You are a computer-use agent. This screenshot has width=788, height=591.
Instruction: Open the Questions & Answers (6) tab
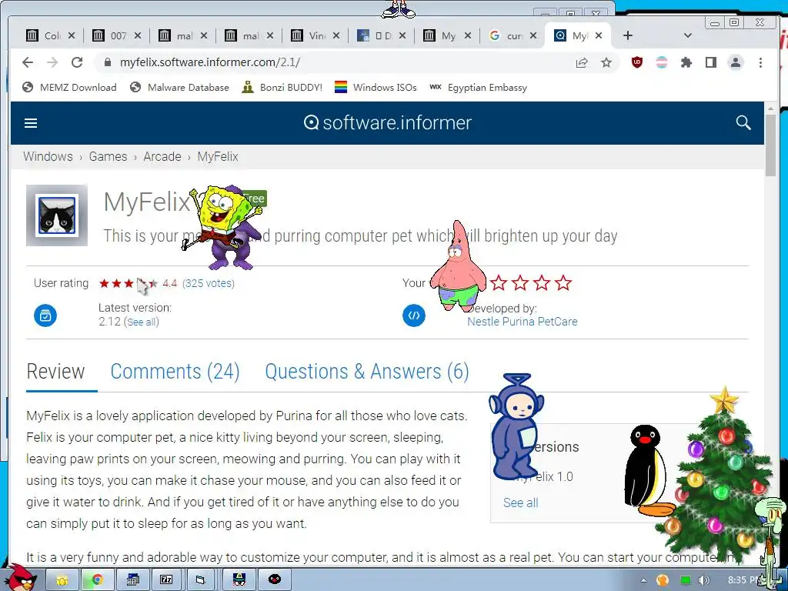pyautogui.click(x=367, y=372)
